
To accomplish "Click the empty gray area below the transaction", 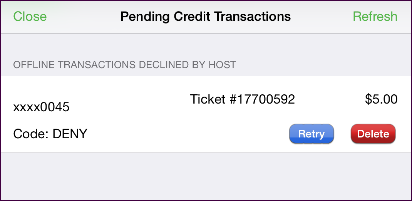I will click(206, 176).
